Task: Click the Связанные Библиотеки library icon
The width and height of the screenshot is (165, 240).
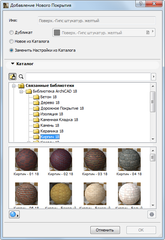Action: coord(21,86)
